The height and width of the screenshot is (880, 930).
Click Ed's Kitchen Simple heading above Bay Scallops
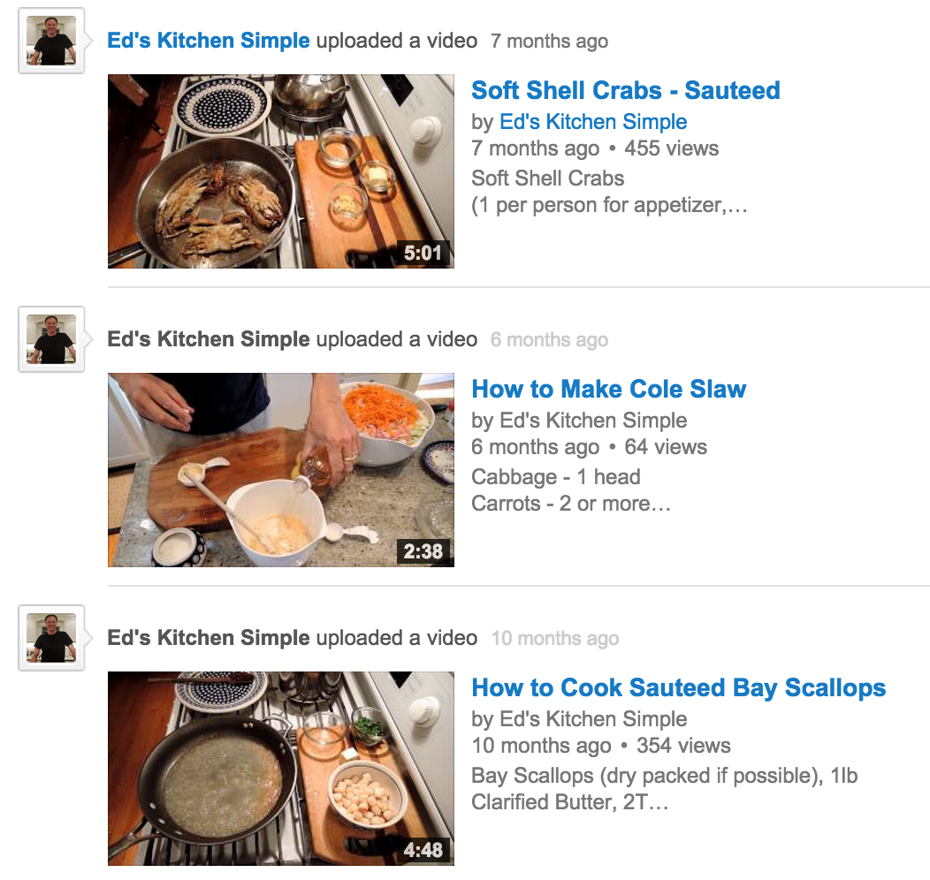[x=208, y=638]
